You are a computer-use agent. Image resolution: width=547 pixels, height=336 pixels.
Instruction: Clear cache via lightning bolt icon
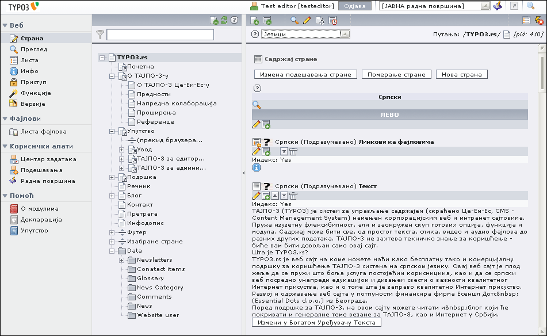(x=539, y=21)
